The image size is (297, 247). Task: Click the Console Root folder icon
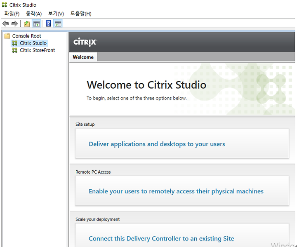[x=7, y=36]
